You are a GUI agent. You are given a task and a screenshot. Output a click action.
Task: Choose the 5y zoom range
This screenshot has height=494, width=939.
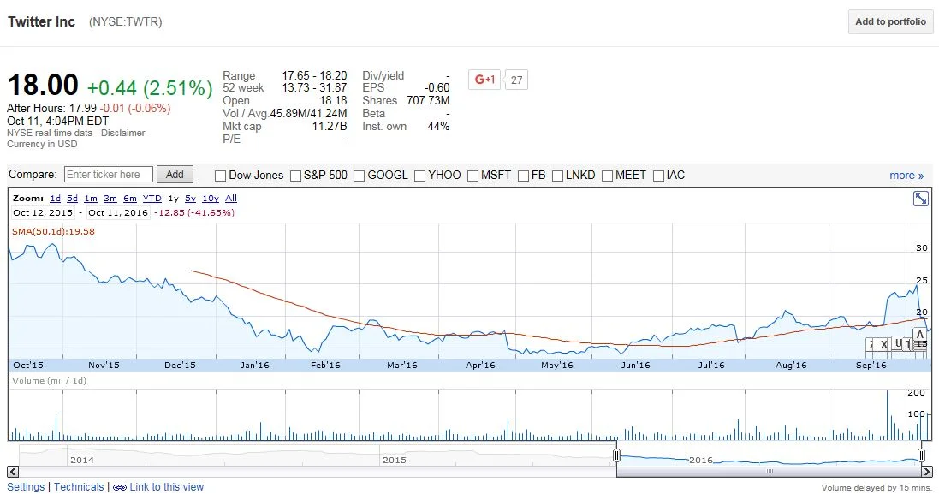(x=190, y=198)
